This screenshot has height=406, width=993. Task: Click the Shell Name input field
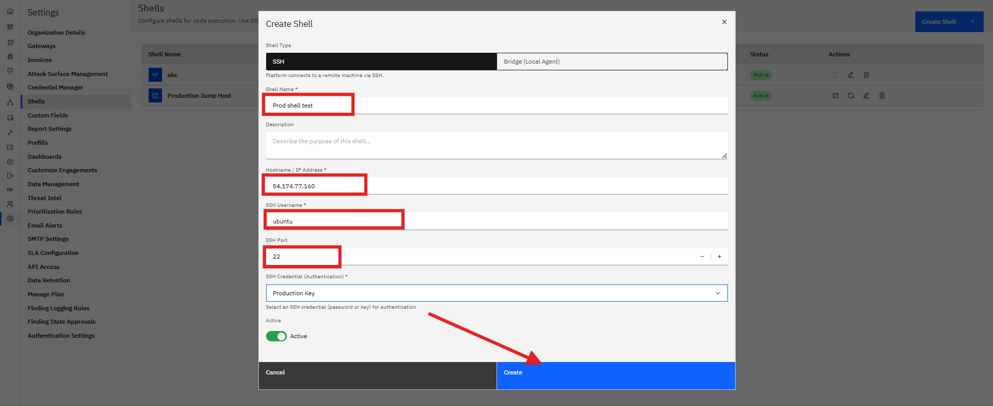point(496,106)
